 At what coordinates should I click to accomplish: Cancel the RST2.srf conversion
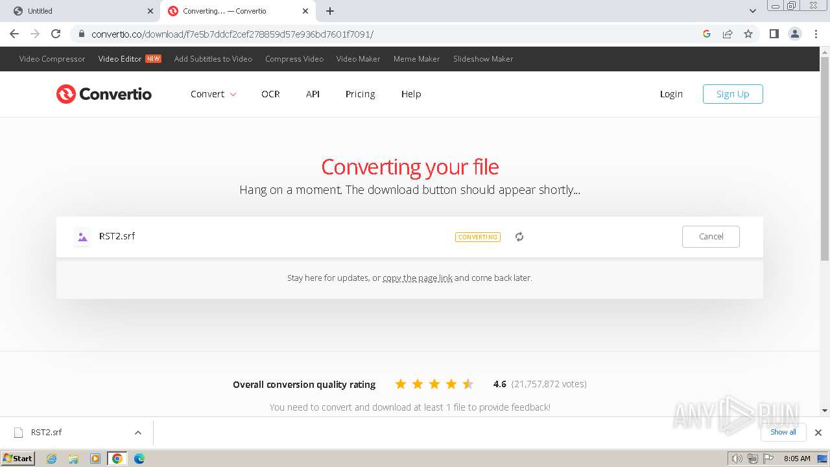coord(711,237)
